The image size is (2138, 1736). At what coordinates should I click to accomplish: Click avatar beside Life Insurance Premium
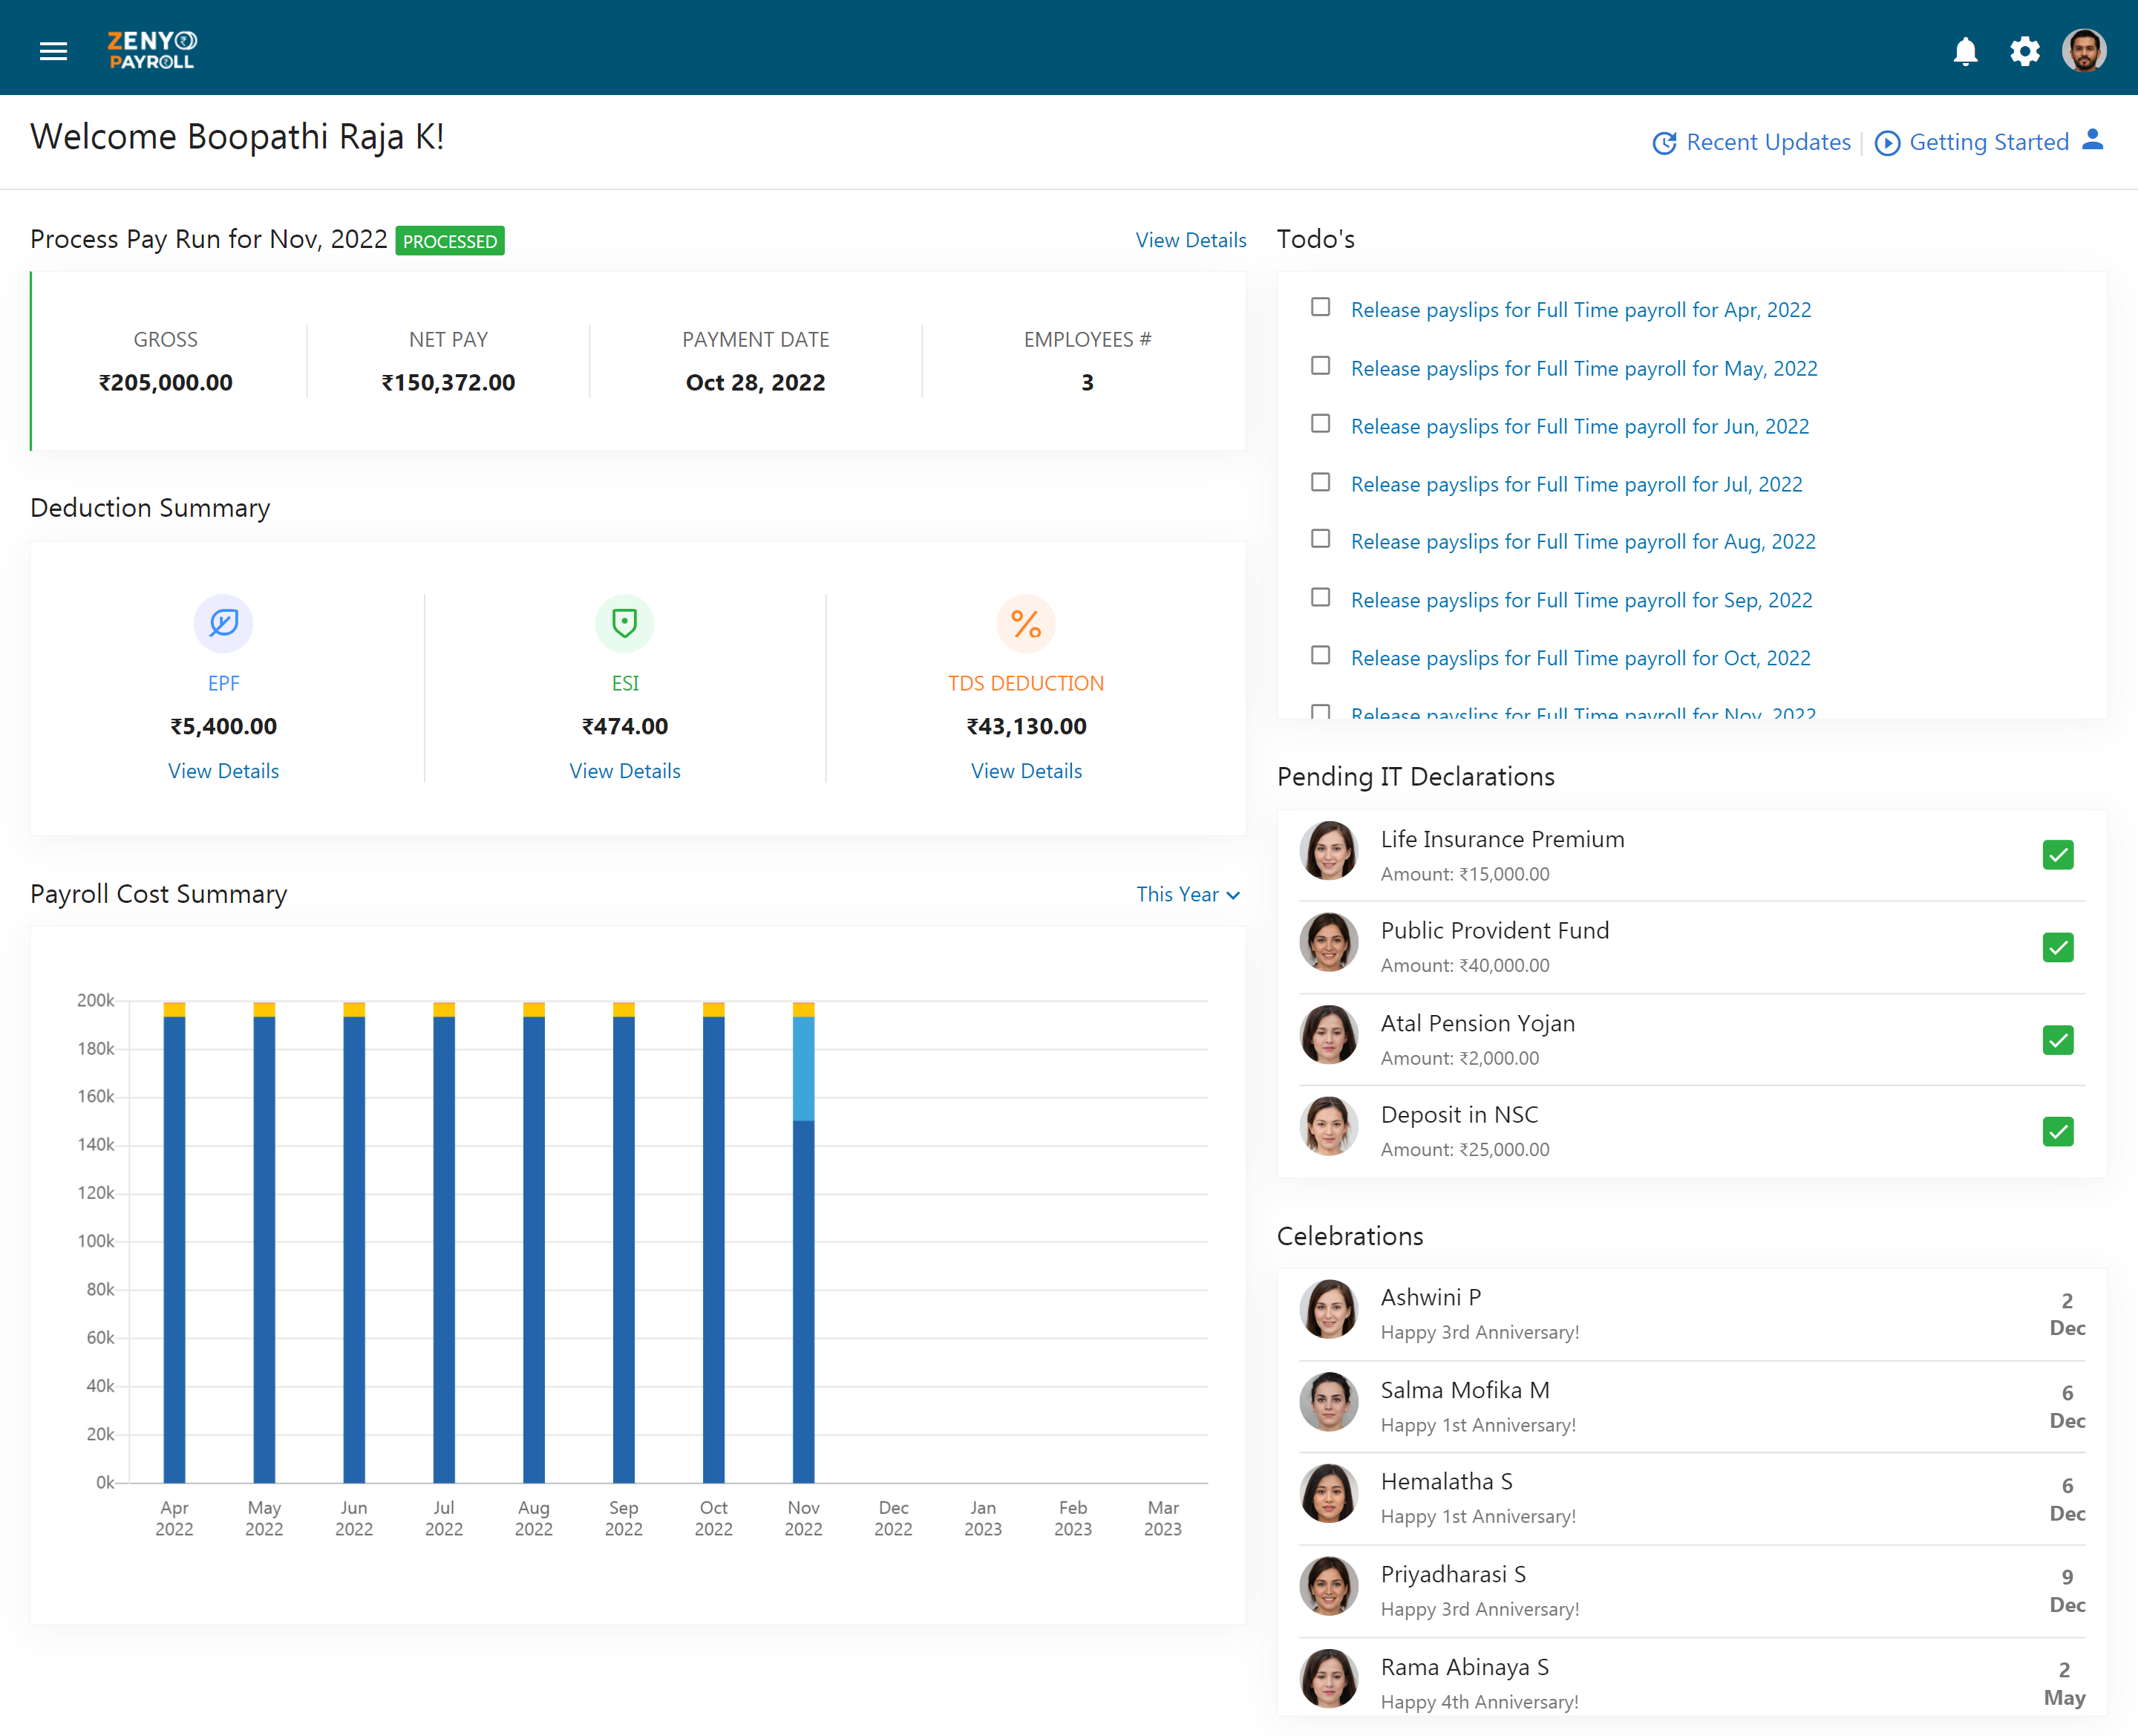tap(1328, 851)
